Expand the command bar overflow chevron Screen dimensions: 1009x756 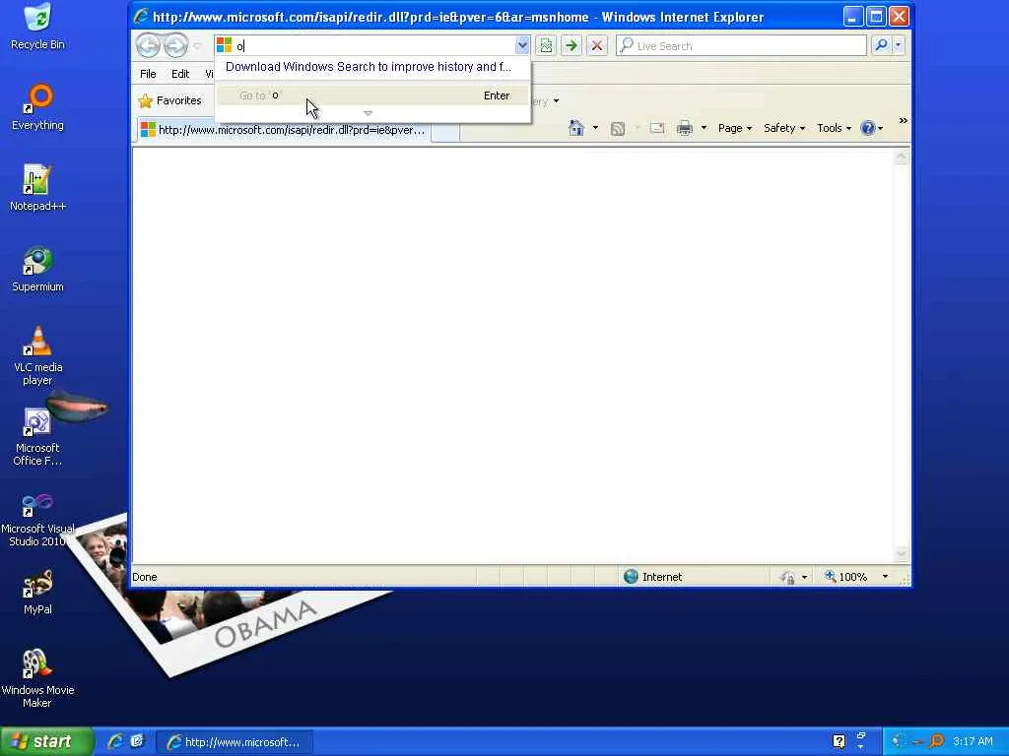(903, 121)
